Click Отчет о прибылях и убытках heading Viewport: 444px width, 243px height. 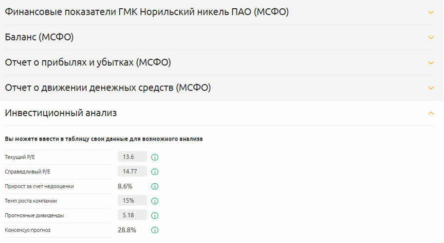88,63
